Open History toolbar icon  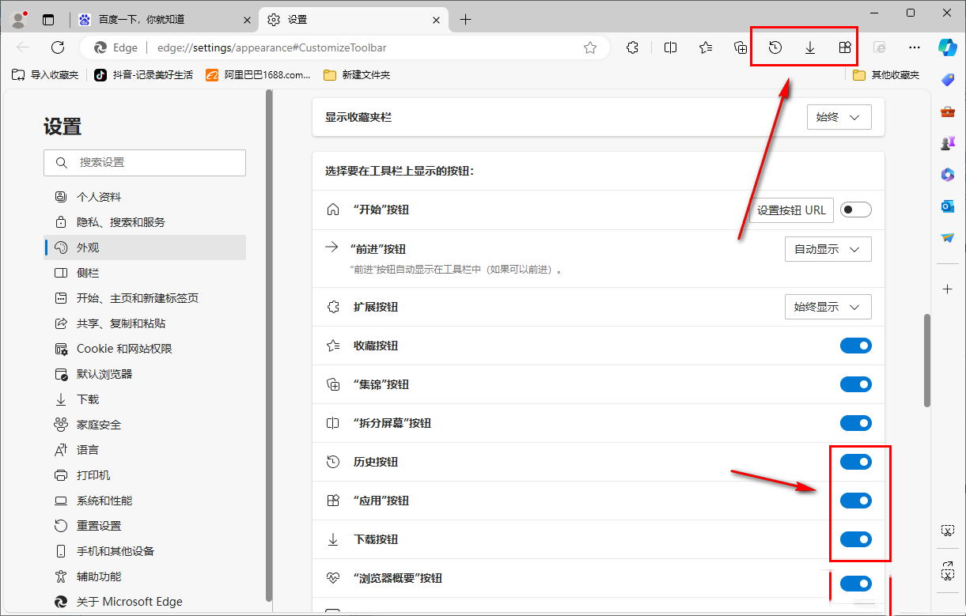tap(775, 47)
